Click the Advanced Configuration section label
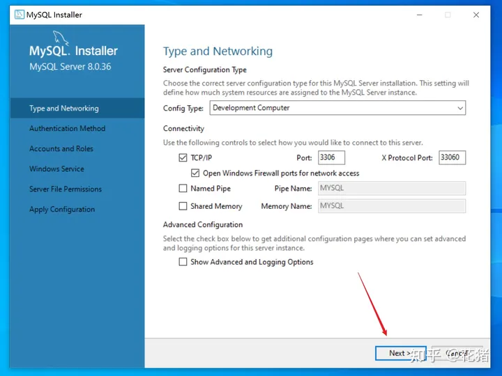 tap(203, 224)
